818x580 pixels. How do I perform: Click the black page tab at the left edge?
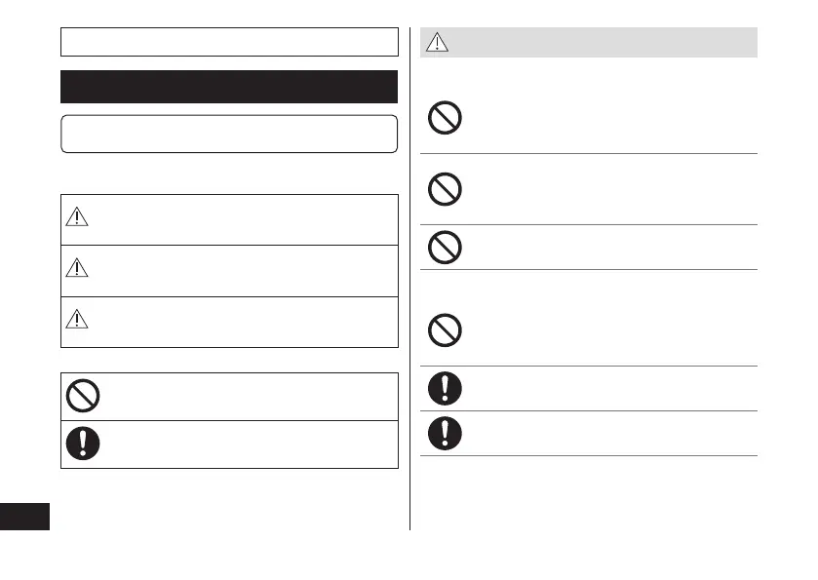tap(24, 516)
